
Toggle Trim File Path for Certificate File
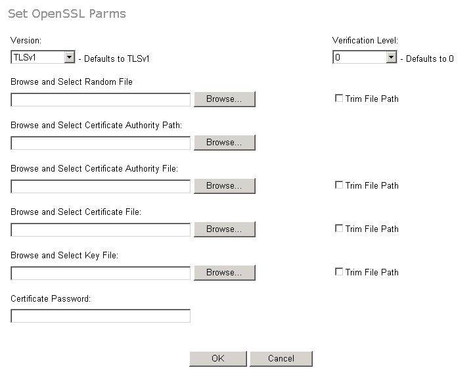[x=339, y=229]
